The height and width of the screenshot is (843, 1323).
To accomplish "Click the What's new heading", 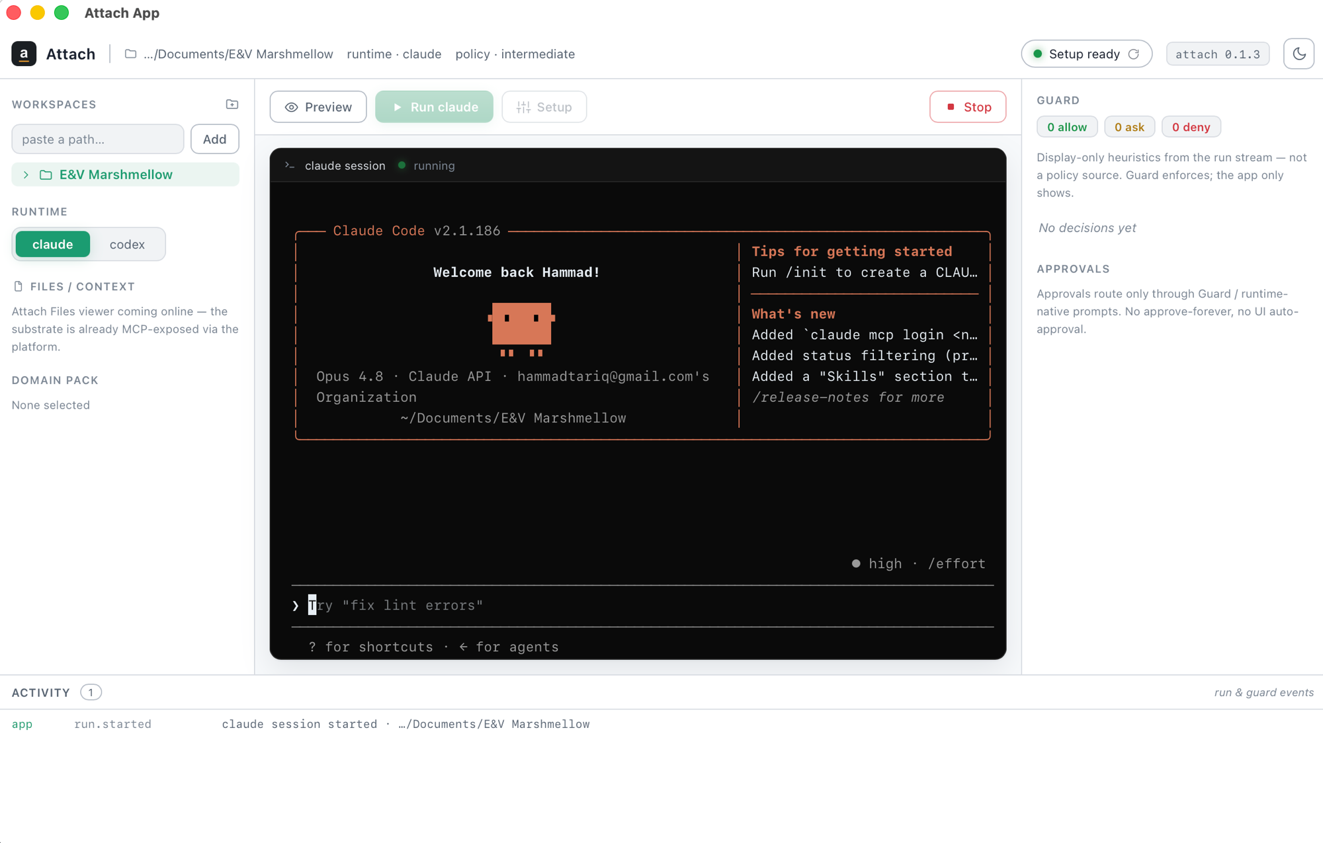I will coord(793,314).
